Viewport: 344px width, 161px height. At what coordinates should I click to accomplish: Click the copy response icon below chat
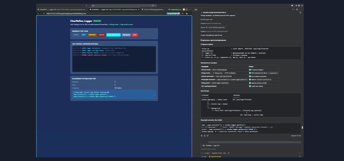tap(202, 136)
